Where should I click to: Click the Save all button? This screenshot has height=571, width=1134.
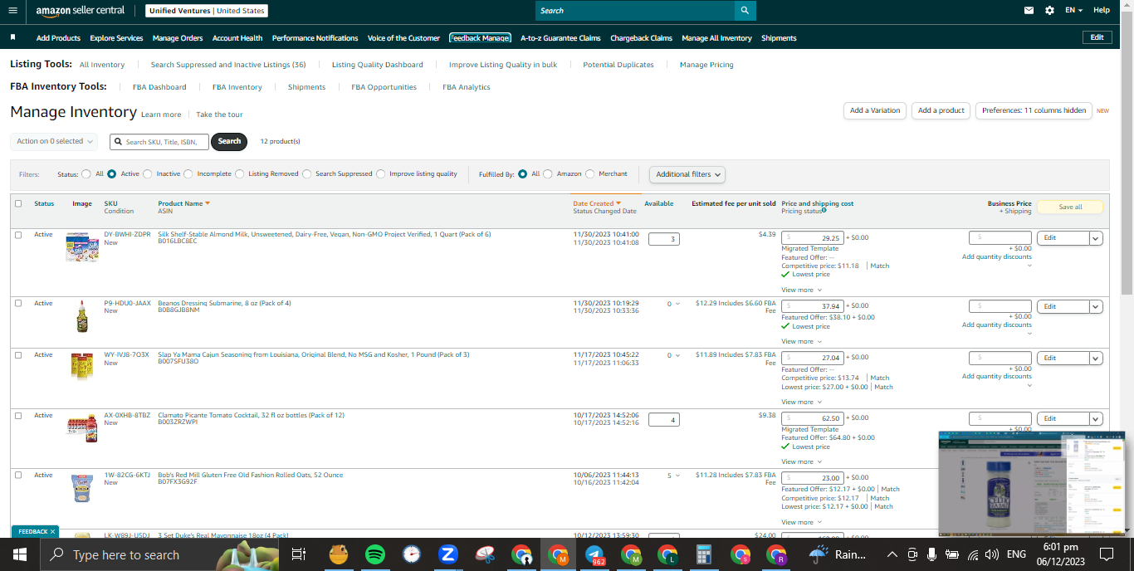[x=1070, y=207]
